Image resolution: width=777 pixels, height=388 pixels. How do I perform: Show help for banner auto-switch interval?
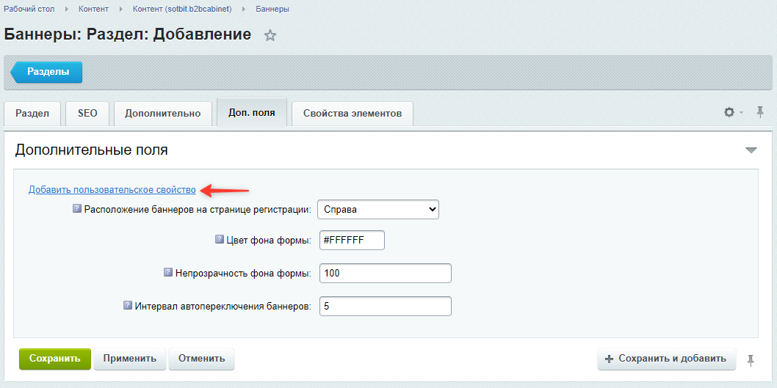click(x=127, y=305)
